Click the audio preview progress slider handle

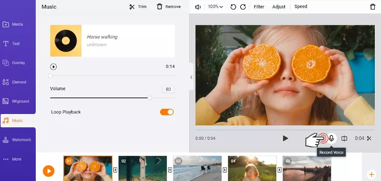[x=50, y=76]
